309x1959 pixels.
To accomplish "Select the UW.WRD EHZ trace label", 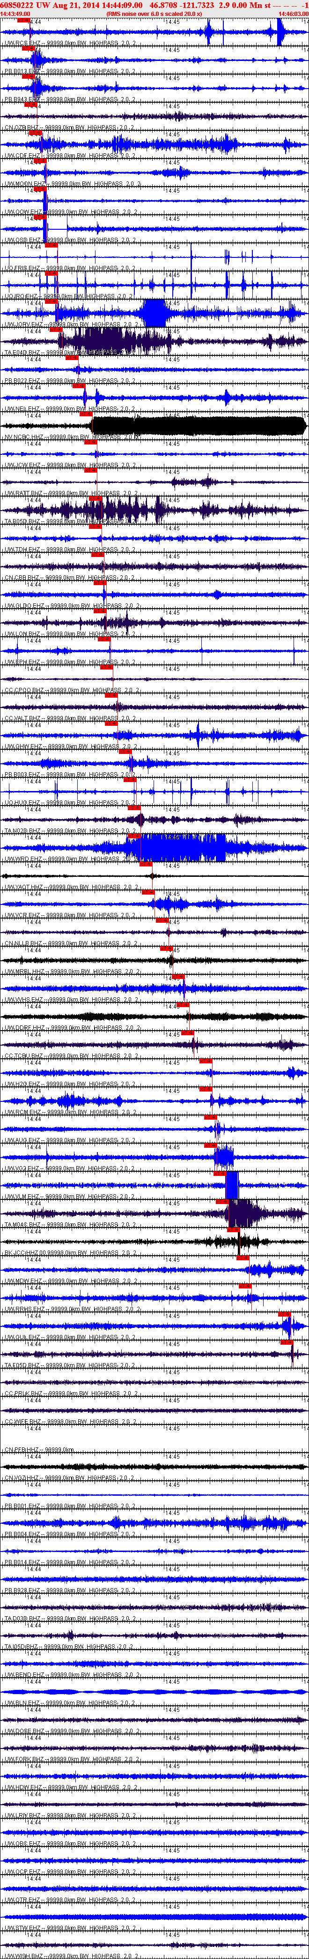I will [70, 859].
